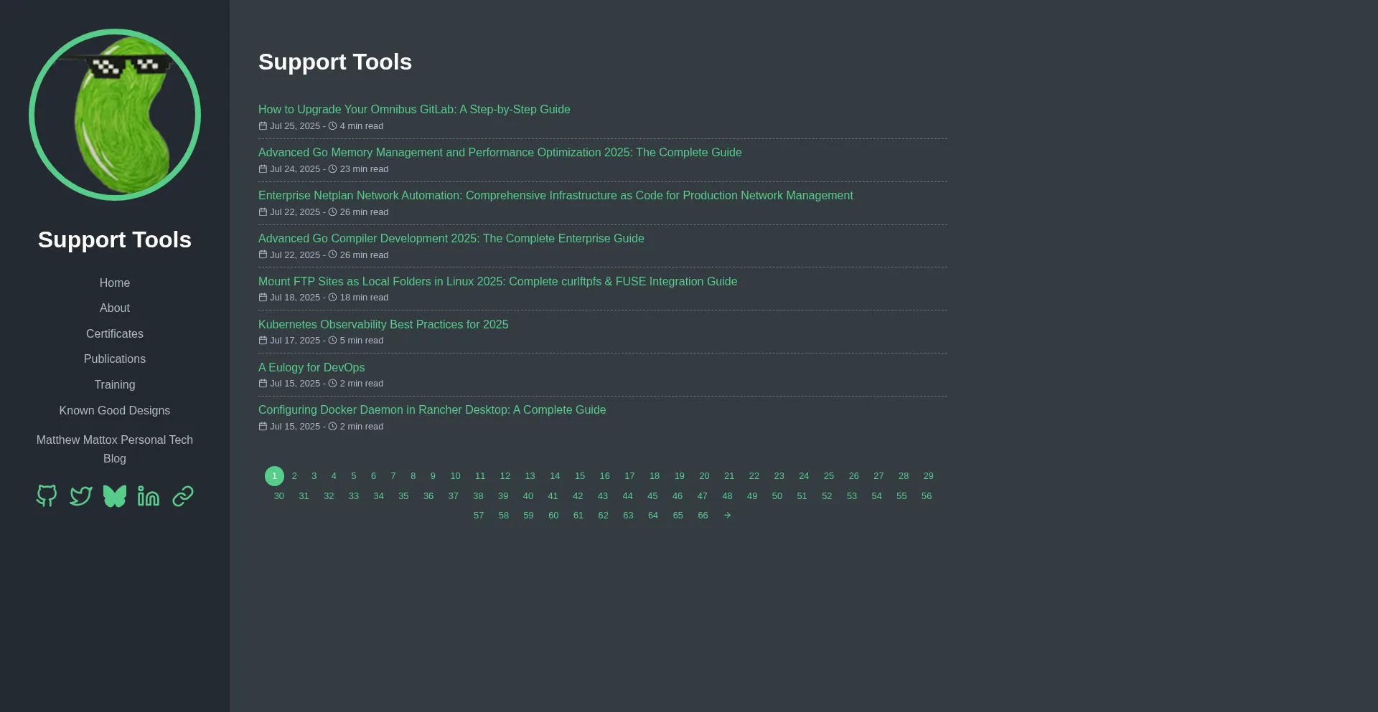Click the next page arrow icon
Image resolution: width=1378 pixels, height=712 pixels.
coord(727,515)
